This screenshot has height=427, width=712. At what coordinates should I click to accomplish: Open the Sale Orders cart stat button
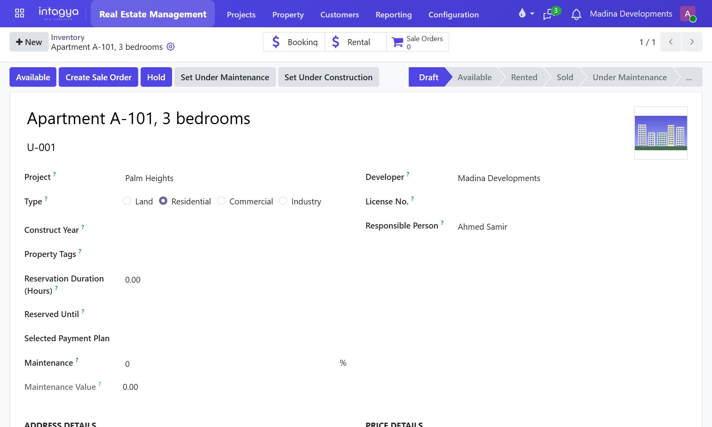(x=418, y=42)
